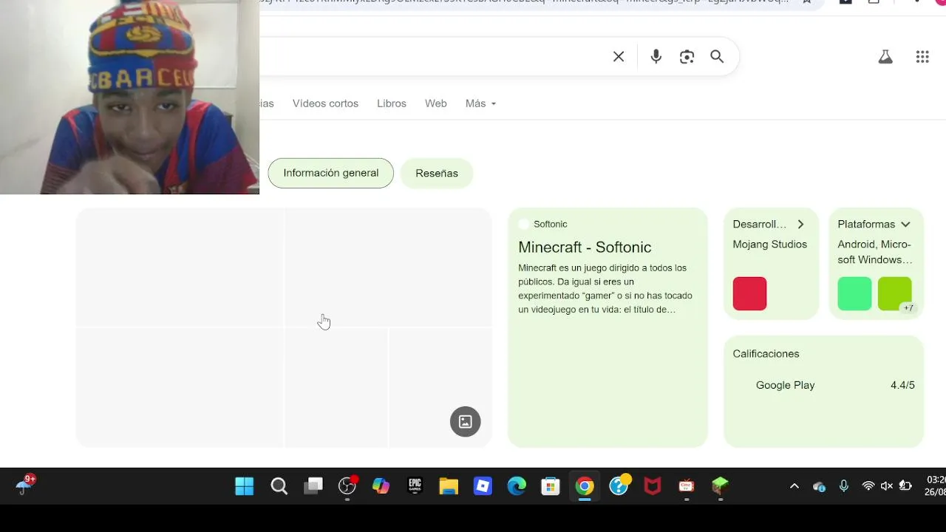Start voice search with the microphone icon

656,57
